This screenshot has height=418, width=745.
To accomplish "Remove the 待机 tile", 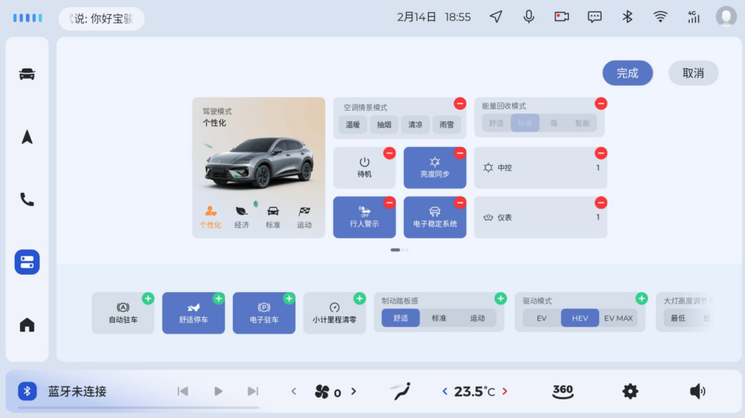I will click(x=389, y=153).
